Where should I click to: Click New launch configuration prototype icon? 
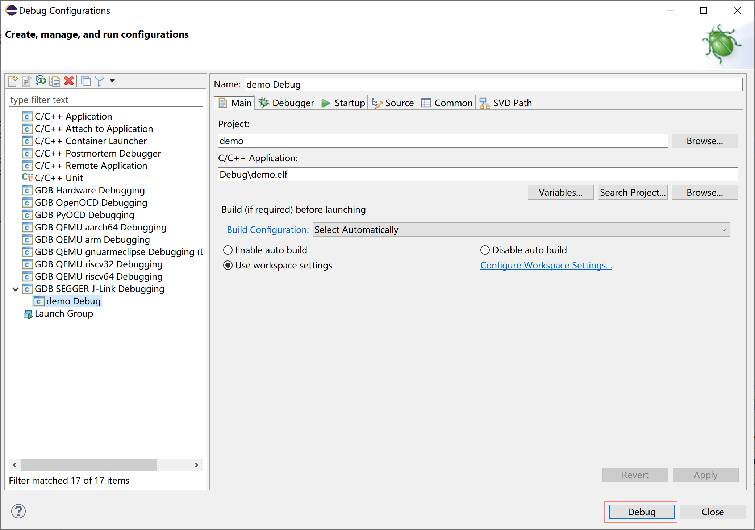pos(27,81)
